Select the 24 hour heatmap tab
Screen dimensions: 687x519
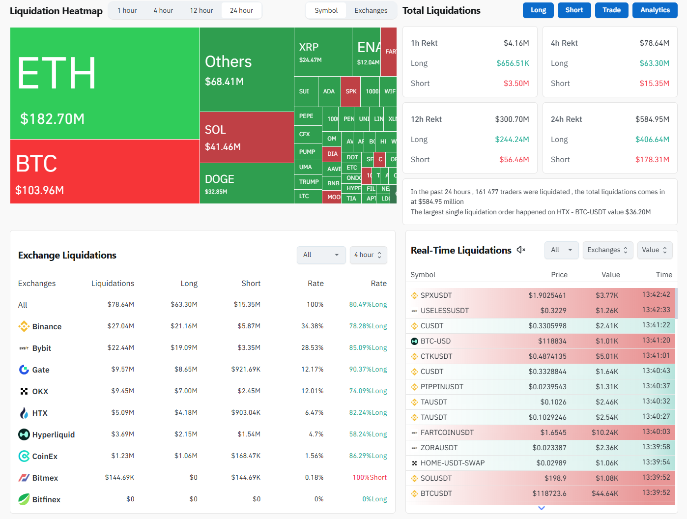coord(241,10)
